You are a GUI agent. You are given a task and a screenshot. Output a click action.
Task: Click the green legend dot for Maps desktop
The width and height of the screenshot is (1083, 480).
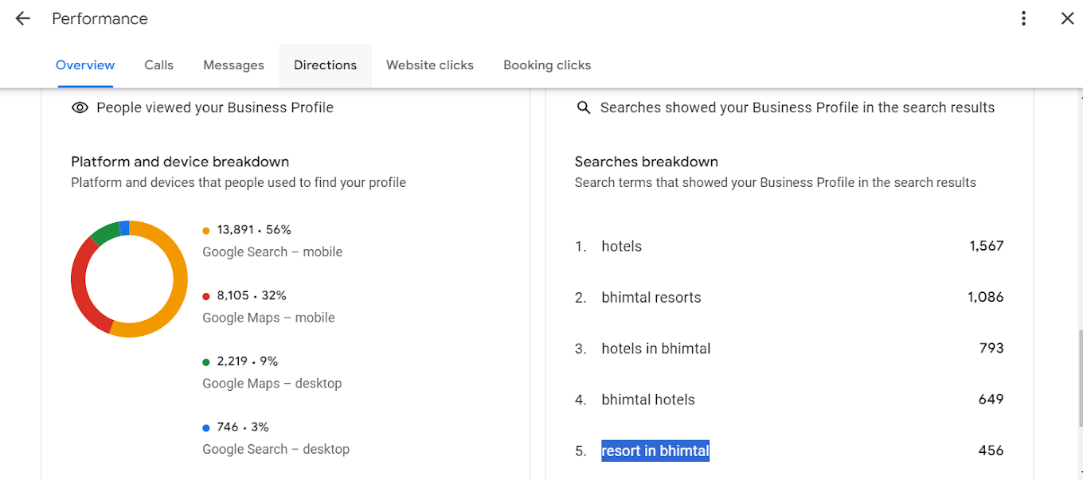[207, 361]
